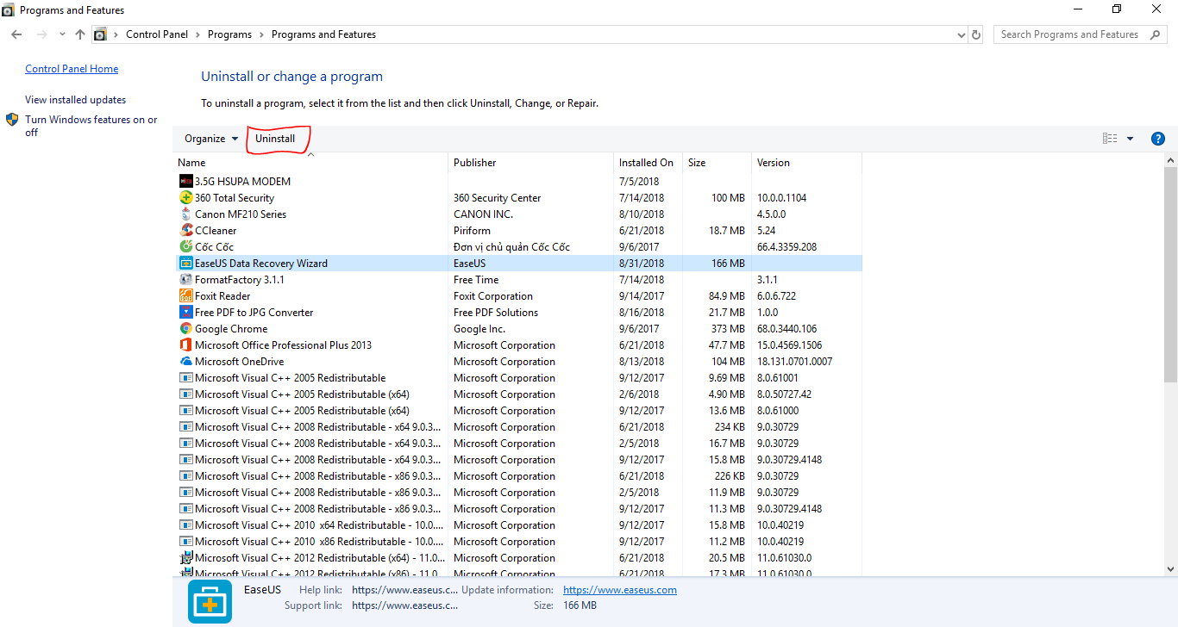Click the scrollbar up arrow
Image resolution: width=1178 pixels, height=627 pixels.
click(x=1170, y=161)
